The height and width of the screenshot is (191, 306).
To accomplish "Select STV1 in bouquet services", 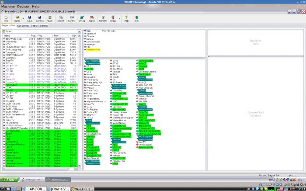I will 114,61.
